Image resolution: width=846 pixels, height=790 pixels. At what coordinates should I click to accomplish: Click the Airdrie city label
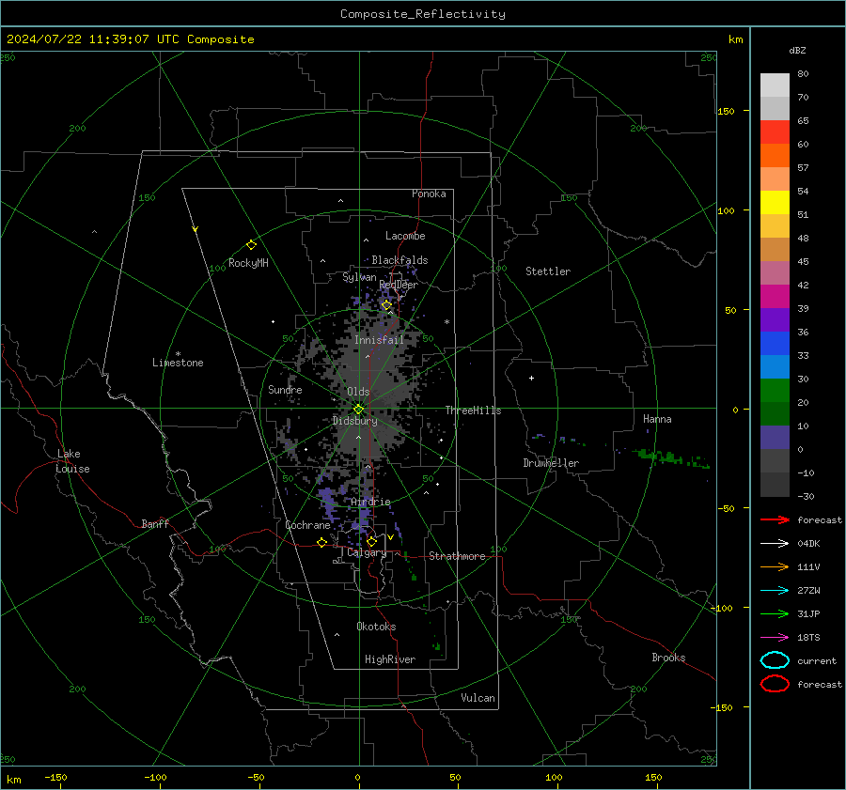(x=370, y=502)
